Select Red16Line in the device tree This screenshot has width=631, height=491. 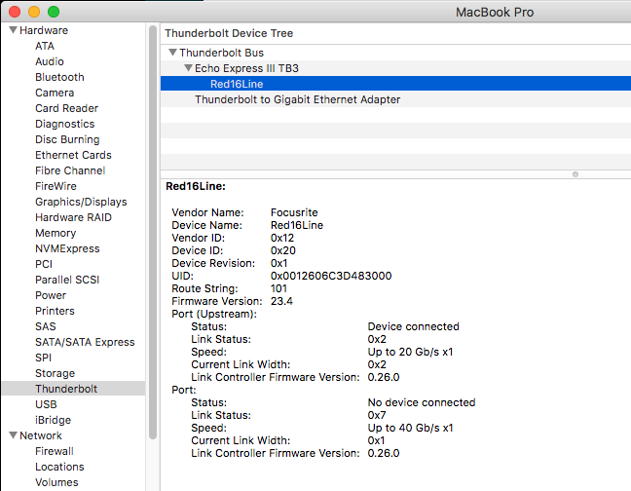pos(237,84)
